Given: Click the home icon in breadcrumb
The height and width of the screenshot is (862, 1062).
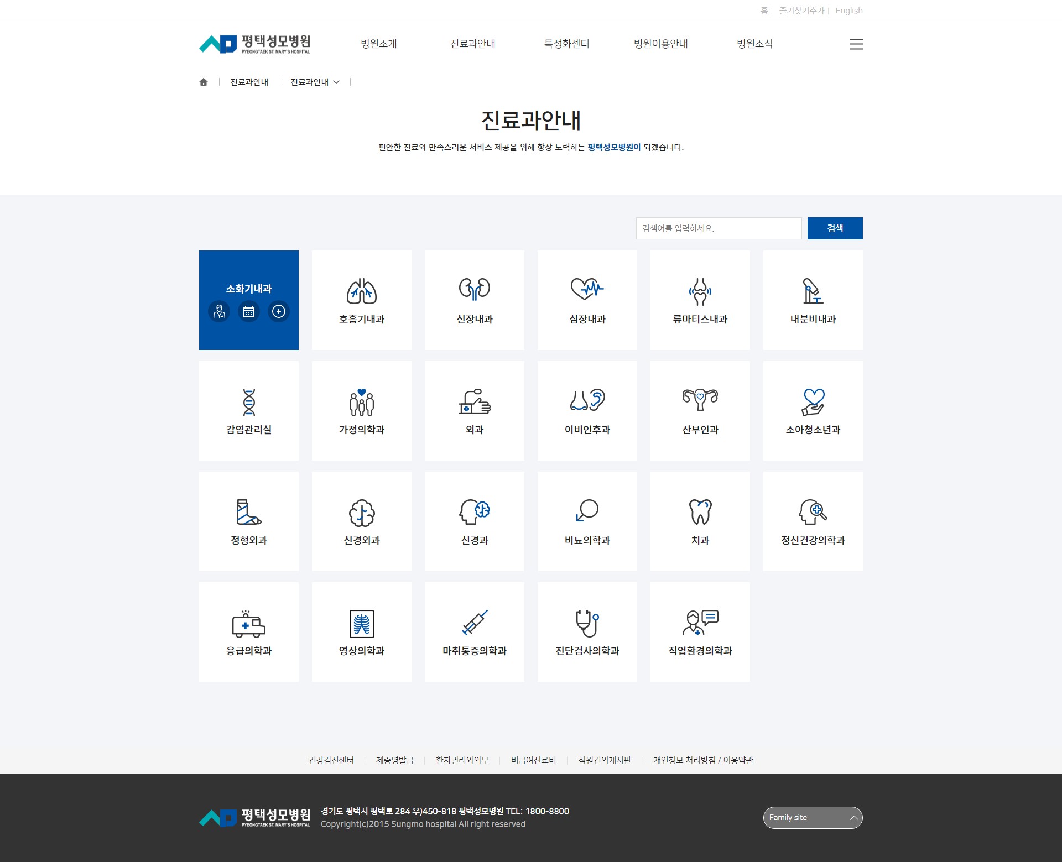Looking at the screenshot, I should point(204,82).
